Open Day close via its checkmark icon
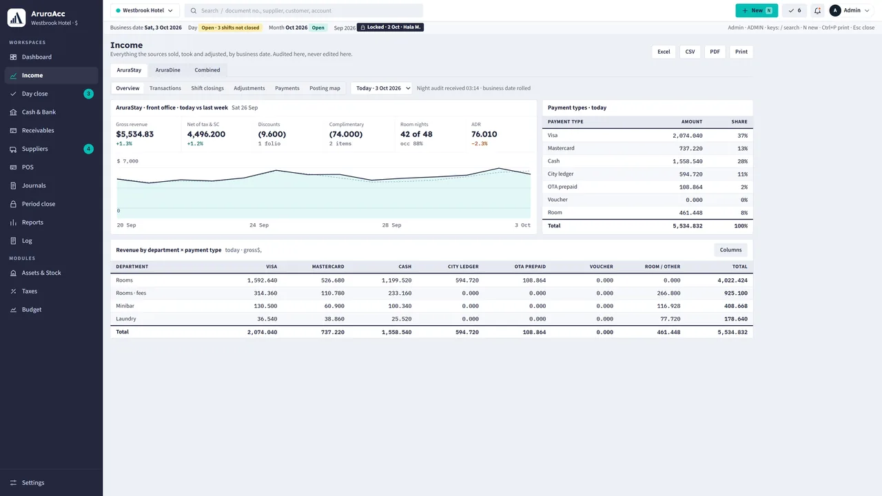The image size is (882, 496). pos(14,94)
